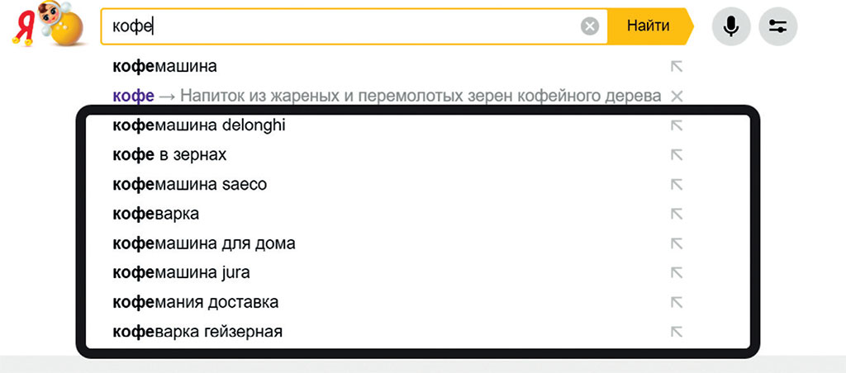
Task: Select the кофемашина suggestion
Action: pos(164,66)
